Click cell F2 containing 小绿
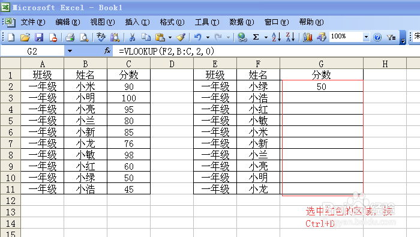 258,86
